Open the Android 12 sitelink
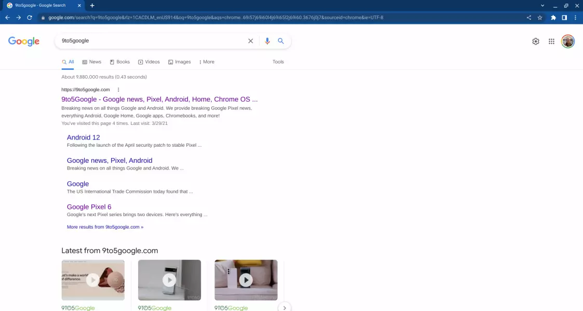The height and width of the screenshot is (311, 583). (83, 137)
